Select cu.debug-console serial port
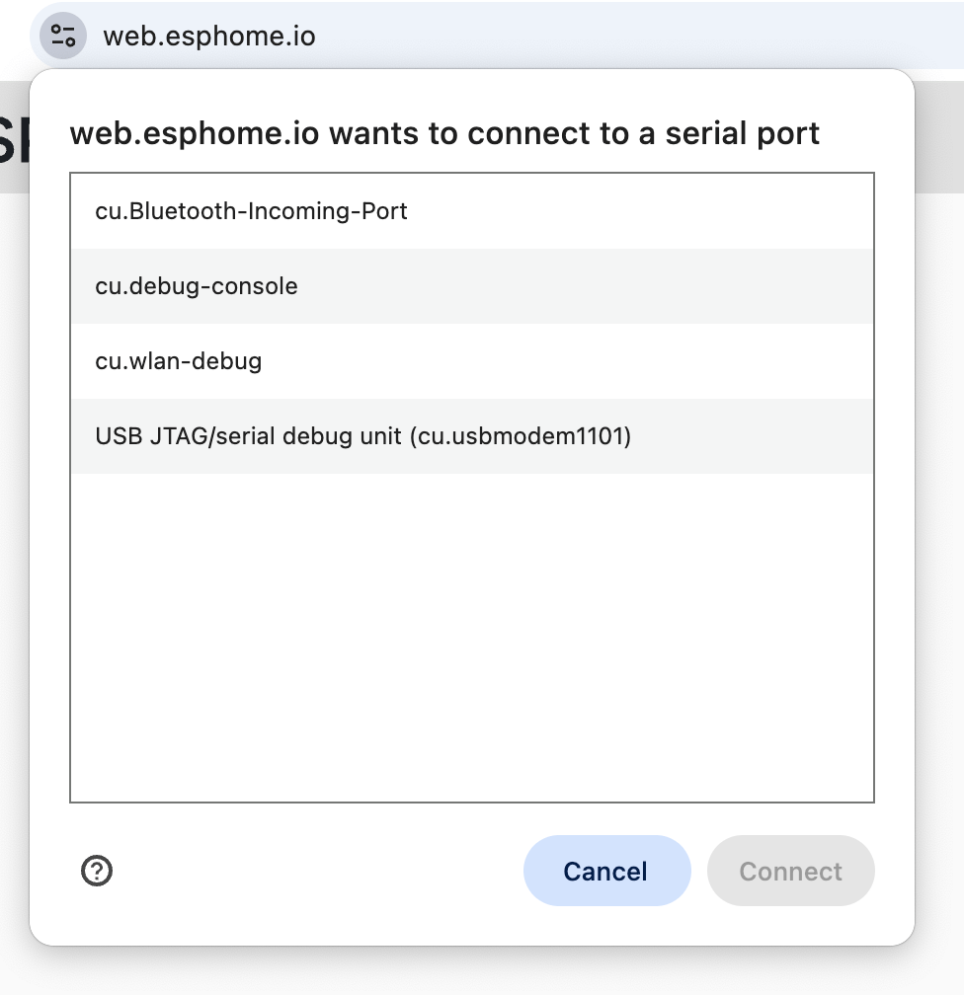Screen dimensions: 964x995 [x=472, y=286]
